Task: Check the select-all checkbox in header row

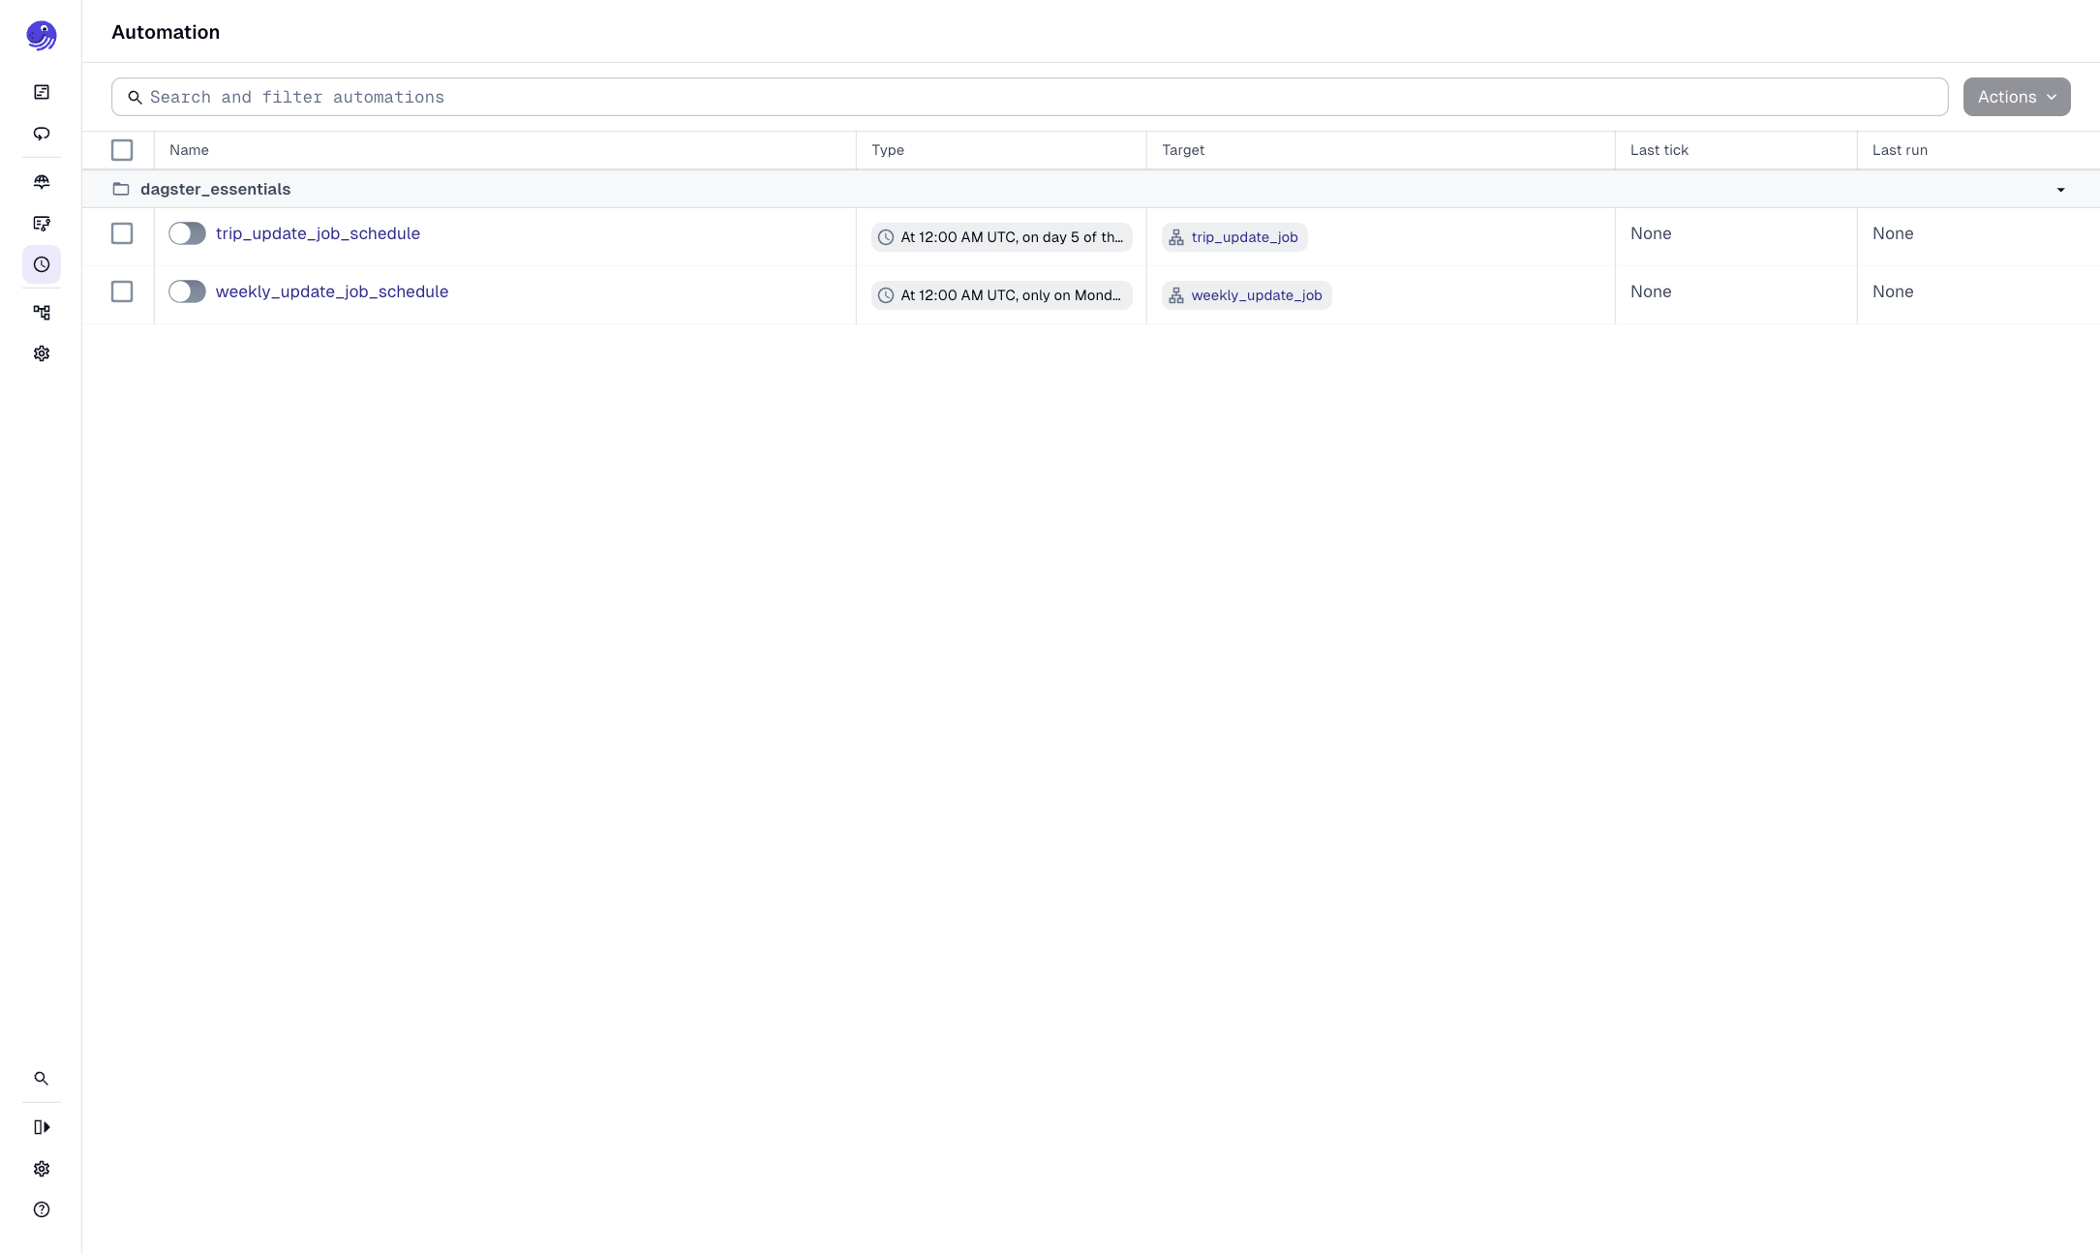Action: click(x=122, y=150)
